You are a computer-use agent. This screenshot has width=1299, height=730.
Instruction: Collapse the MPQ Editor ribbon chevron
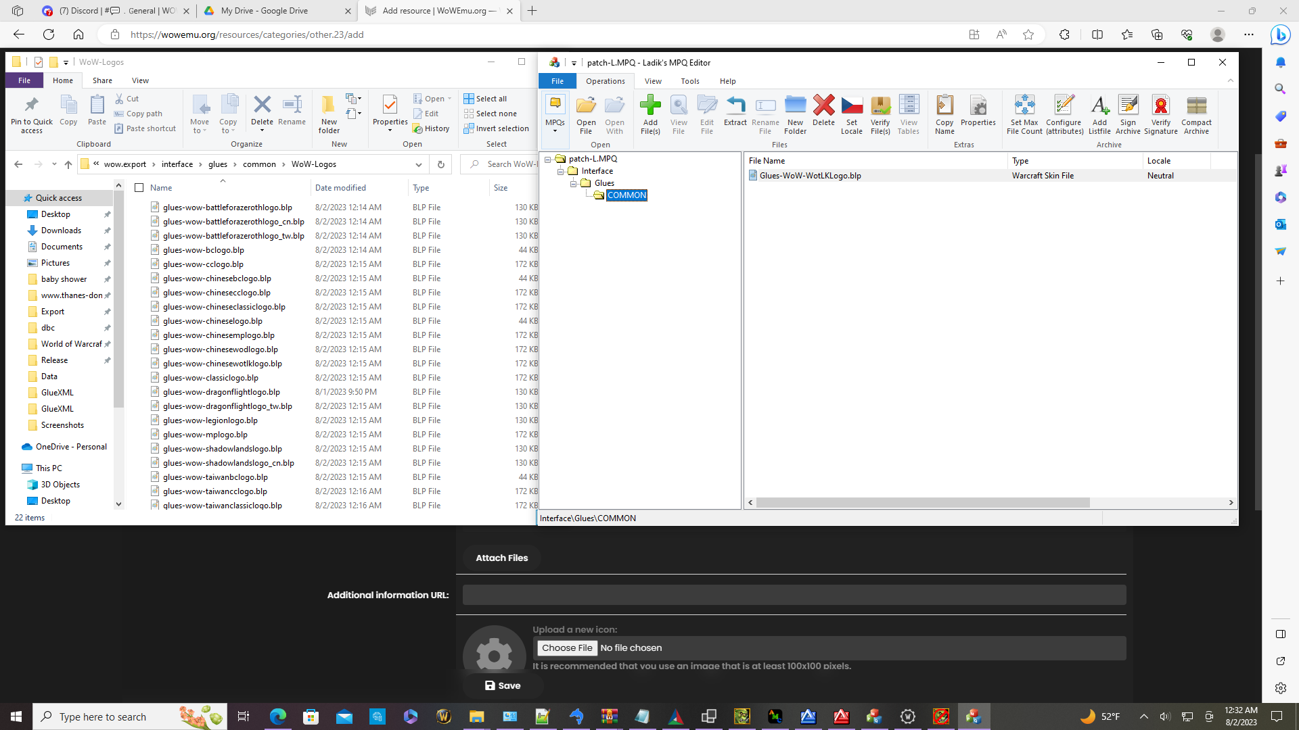coord(1231,80)
